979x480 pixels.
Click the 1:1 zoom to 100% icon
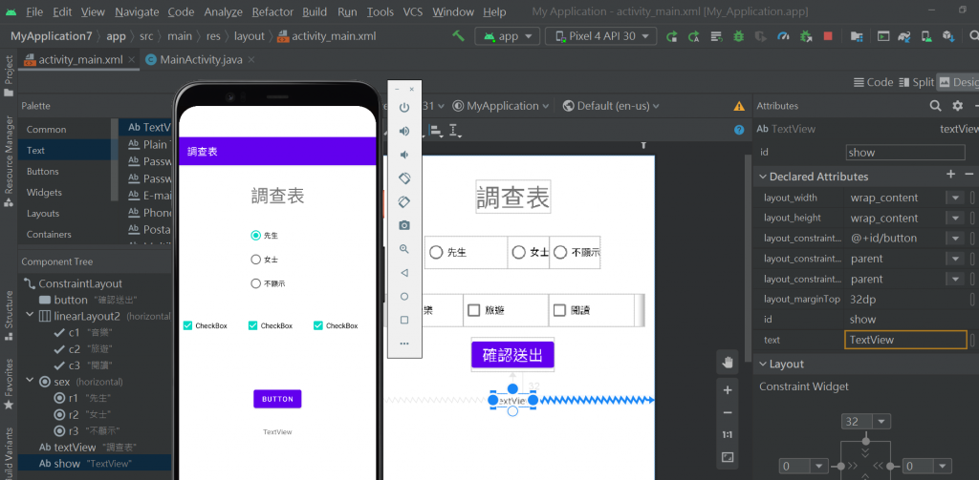tap(728, 434)
